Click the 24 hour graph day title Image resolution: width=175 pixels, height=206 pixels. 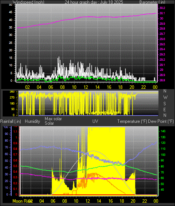[x=94, y=2]
